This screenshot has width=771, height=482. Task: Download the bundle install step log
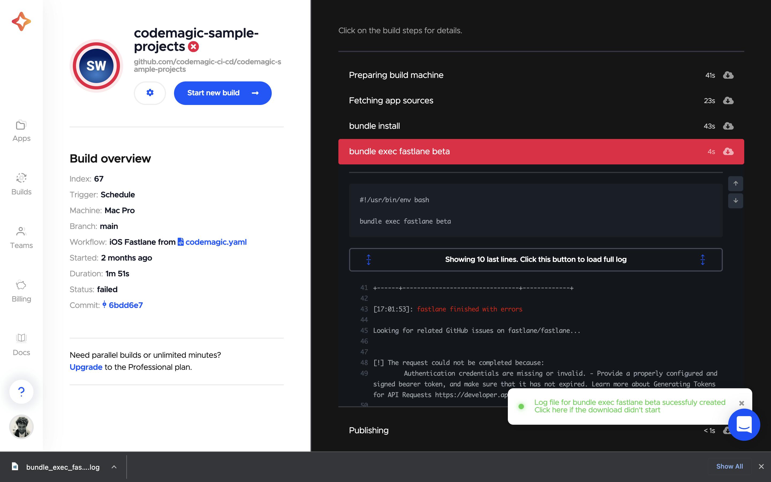728,126
